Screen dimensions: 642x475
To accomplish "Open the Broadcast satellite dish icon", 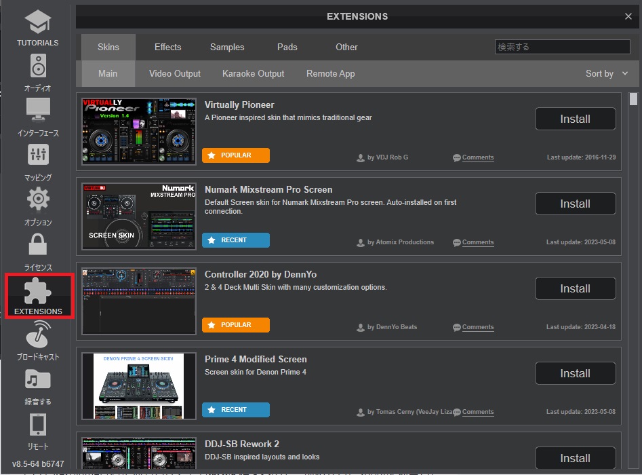I will click(38, 334).
